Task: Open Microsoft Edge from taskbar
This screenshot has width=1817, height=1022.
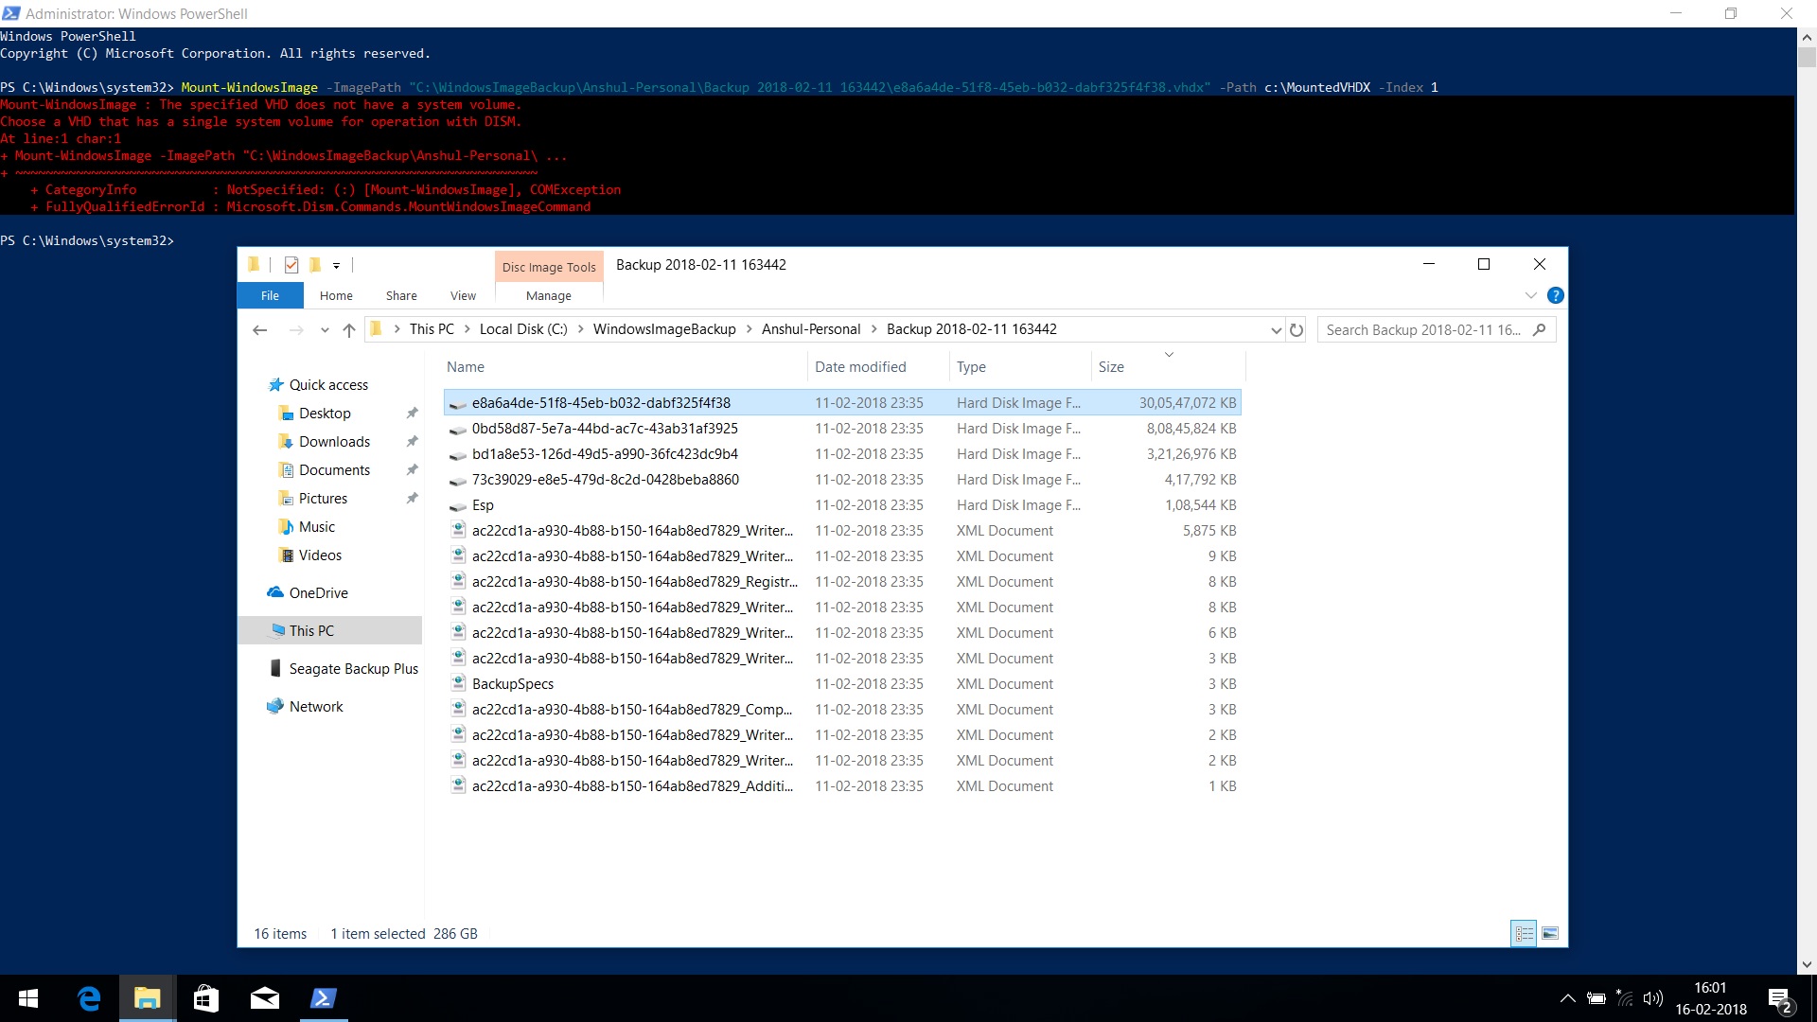Action: 89,998
